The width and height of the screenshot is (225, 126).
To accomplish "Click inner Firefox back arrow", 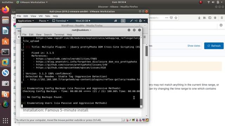I will point(19,37).
